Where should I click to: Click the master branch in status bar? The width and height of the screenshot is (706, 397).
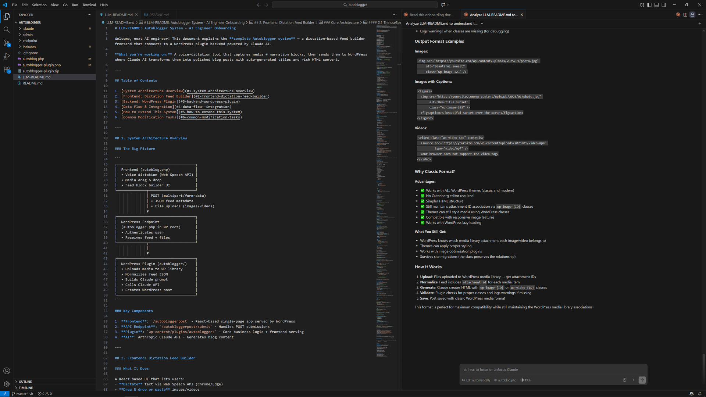(x=20, y=394)
